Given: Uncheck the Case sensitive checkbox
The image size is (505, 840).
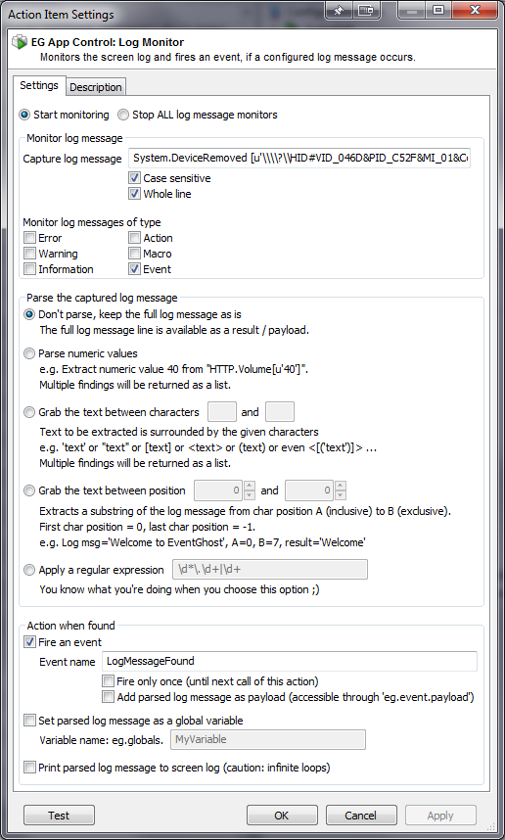Looking at the screenshot, I should pos(134,178).
